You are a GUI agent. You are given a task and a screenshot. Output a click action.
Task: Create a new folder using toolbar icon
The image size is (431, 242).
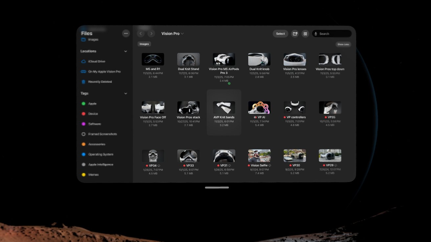pos(295,34)
